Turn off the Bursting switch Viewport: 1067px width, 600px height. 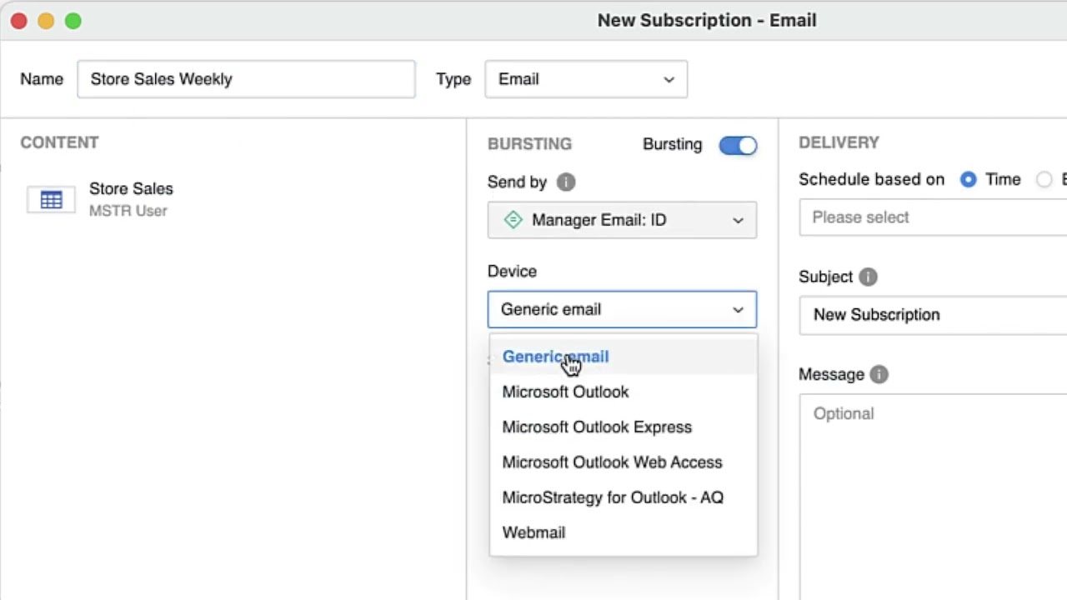tap(738, 145)
